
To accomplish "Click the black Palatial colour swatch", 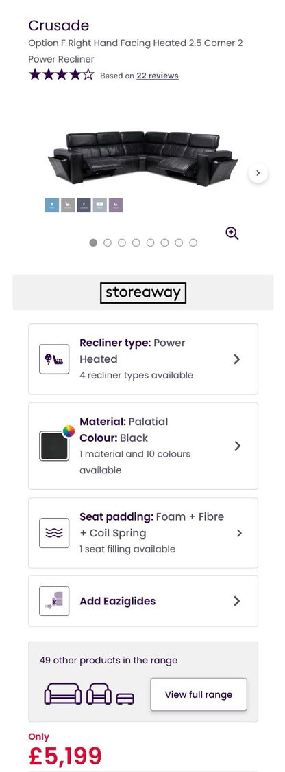I will point(54,446).
